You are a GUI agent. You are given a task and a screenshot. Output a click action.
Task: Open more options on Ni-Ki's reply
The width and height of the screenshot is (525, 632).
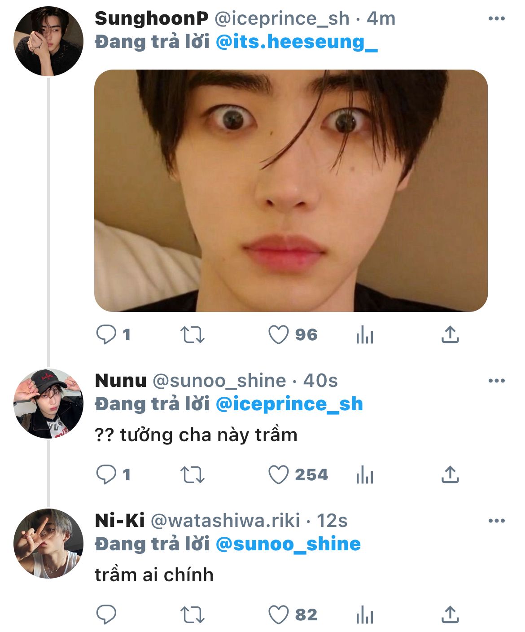coord(496,521)
